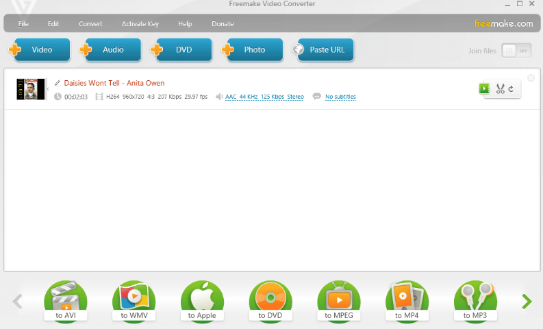Select the resolution text 960x720

134,97
